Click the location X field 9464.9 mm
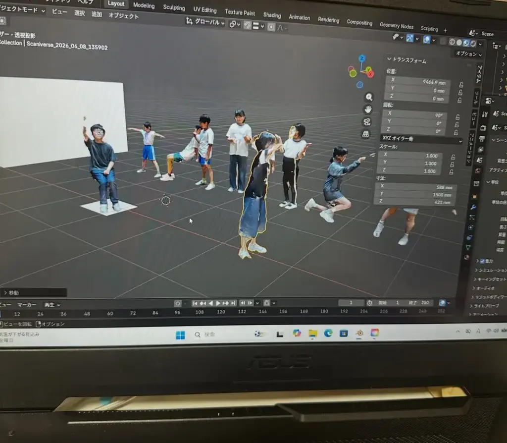Viewport: 507px width, 443px height. click(x=417, y=81)
